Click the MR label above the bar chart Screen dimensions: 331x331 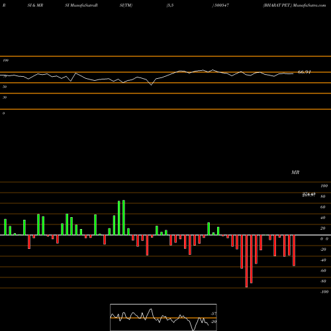(295, 172)
